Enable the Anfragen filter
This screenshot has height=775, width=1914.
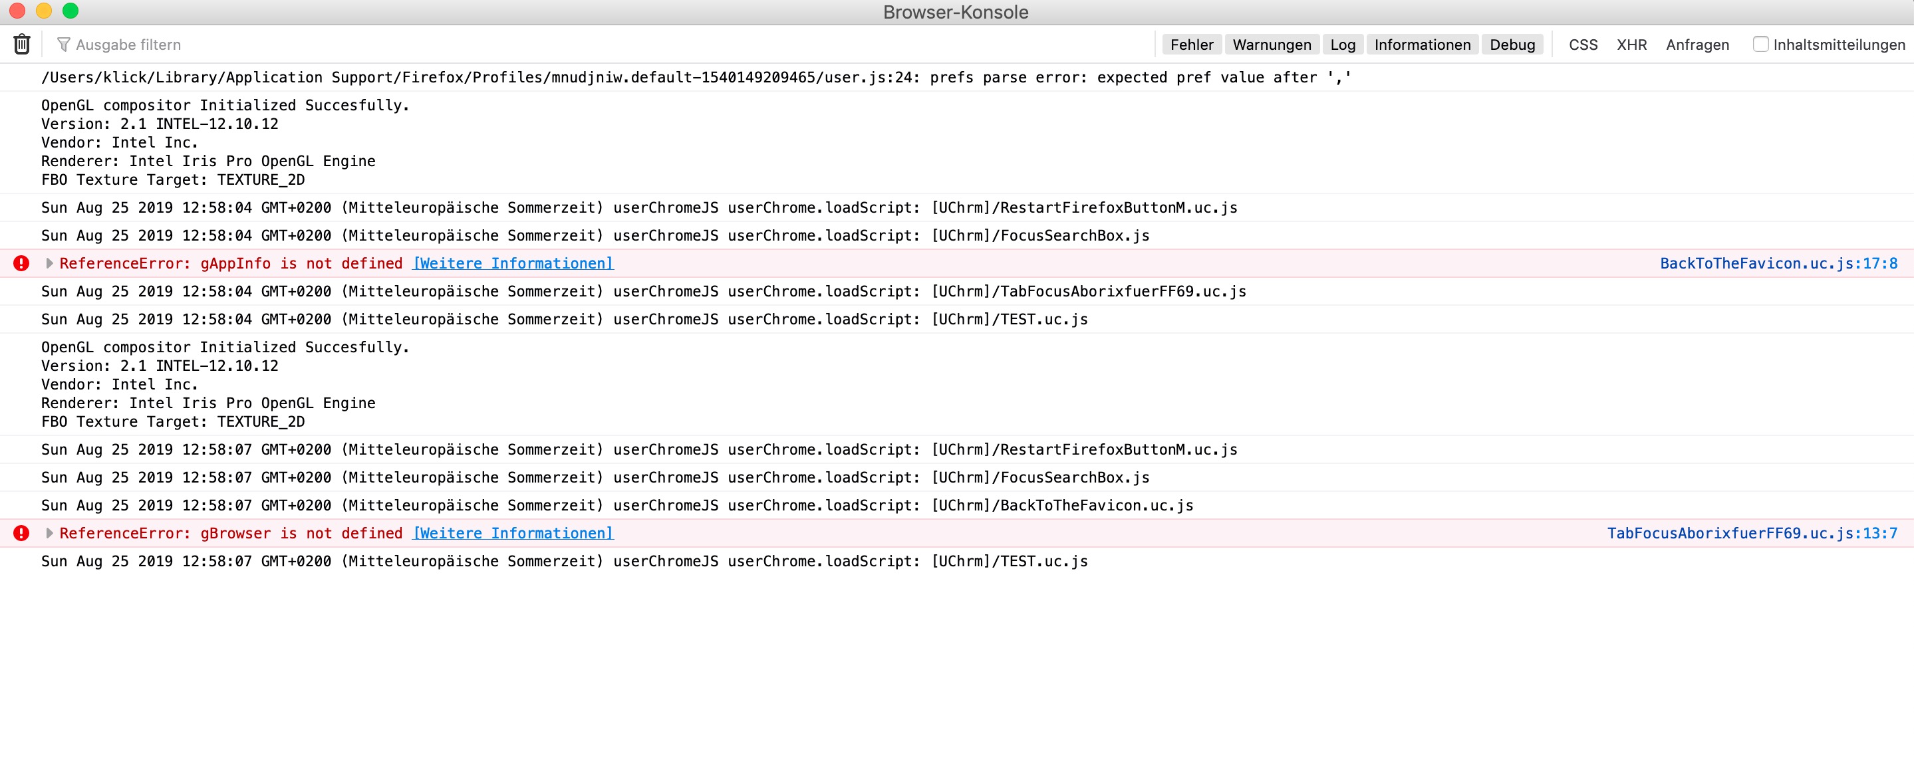click(x=1697, y=45)
